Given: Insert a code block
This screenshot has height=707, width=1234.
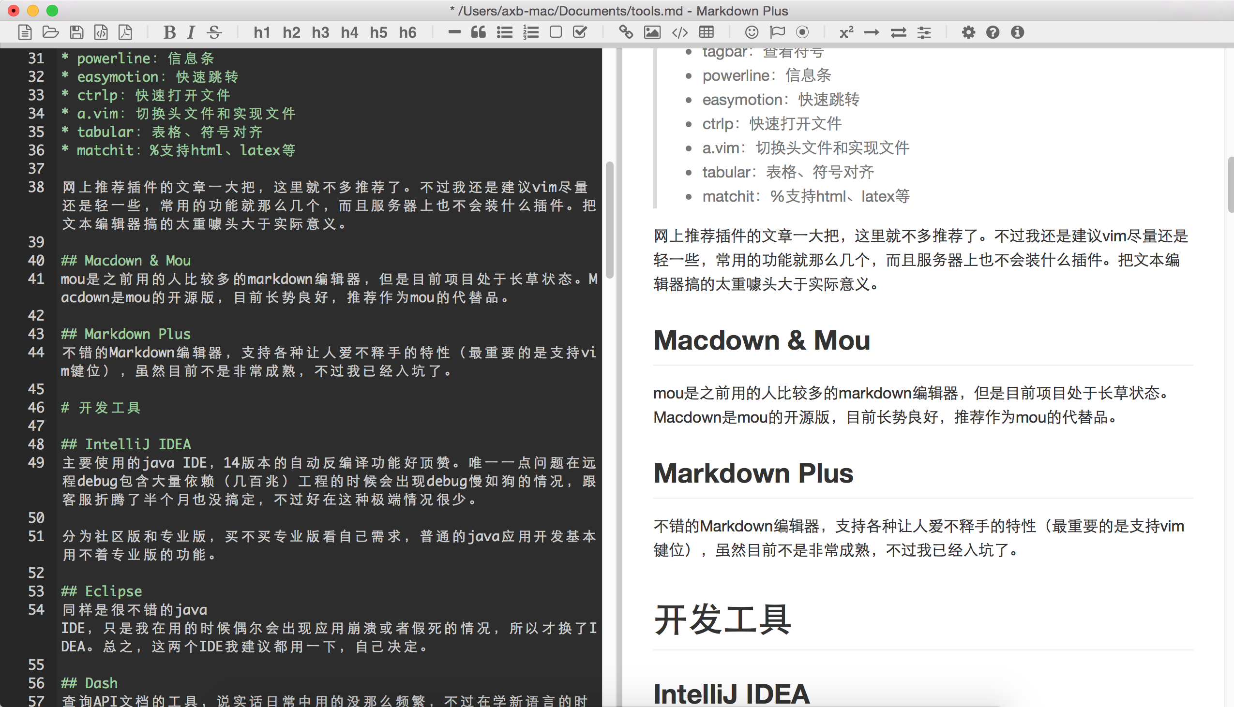Looking at the screenshot, I should [x=680, y=32].
